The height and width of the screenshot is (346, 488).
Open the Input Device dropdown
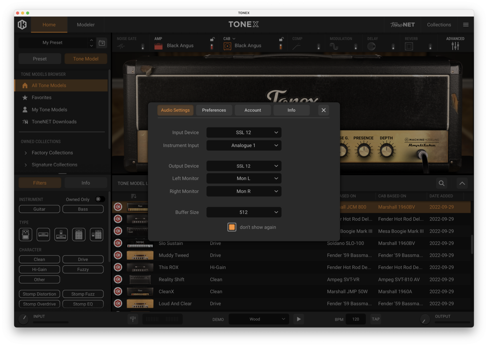[x=244, y=132]
